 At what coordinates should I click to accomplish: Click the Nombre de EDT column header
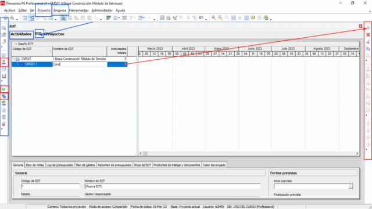80,51
